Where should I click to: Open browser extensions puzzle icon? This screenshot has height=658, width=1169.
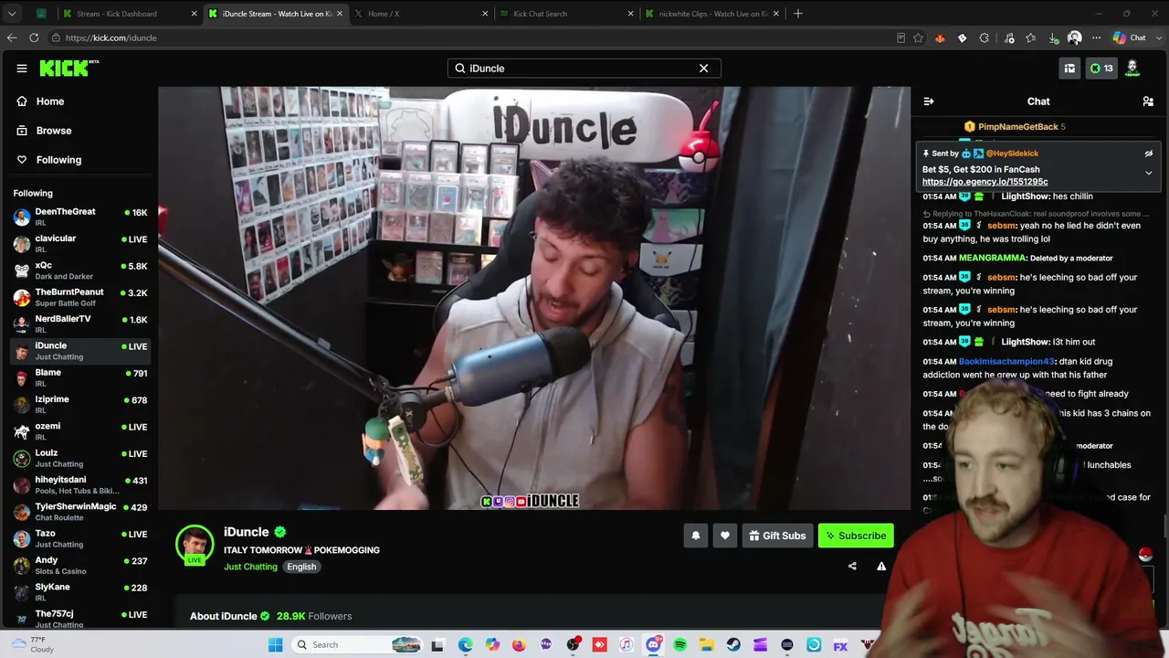pyautogui.click(x=984, y=38)
